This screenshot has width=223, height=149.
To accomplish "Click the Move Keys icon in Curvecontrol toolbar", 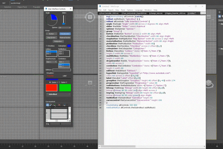I will (x=47, y=105).
